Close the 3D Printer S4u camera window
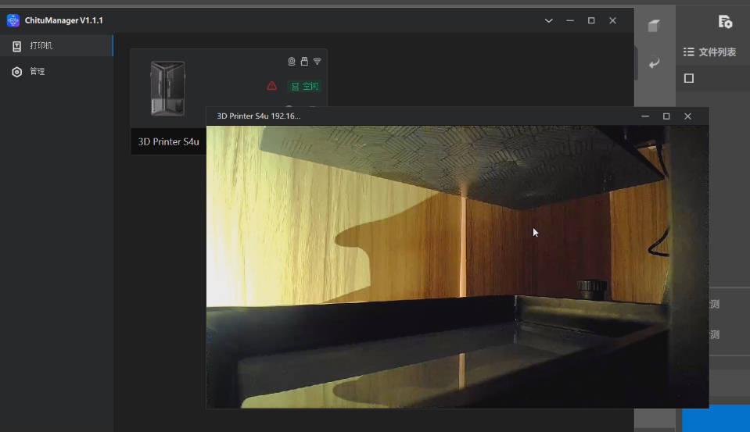 (x=687, y=116)
